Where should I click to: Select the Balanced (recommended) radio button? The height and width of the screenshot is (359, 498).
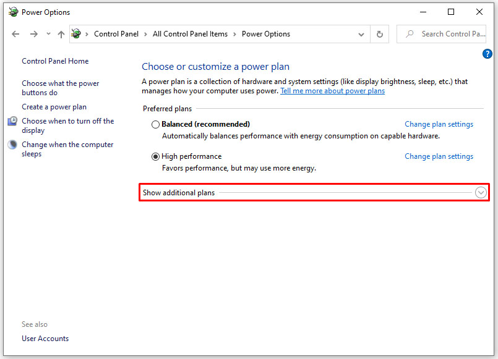click(155, 124)
